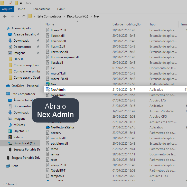Open the Arquivo menu tab
187x187 pixels.
pos(7,9)
